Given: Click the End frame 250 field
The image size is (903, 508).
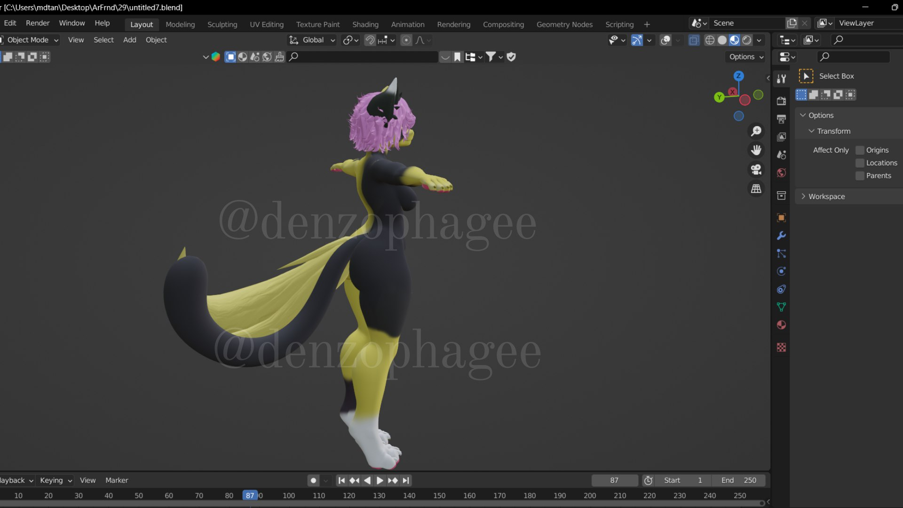Looking at the screenshot, I should 738,480.
